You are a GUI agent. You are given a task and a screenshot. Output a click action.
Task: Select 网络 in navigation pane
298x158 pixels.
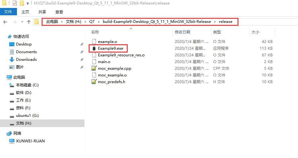(x=17, y=133)
